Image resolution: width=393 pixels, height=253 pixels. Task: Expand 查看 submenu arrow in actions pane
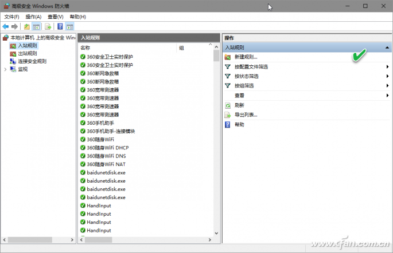387,96
